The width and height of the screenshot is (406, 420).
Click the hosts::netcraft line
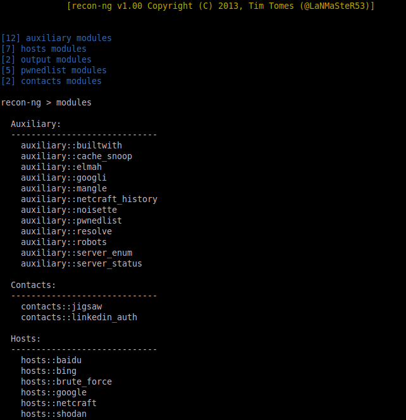[x=59, y=403]
